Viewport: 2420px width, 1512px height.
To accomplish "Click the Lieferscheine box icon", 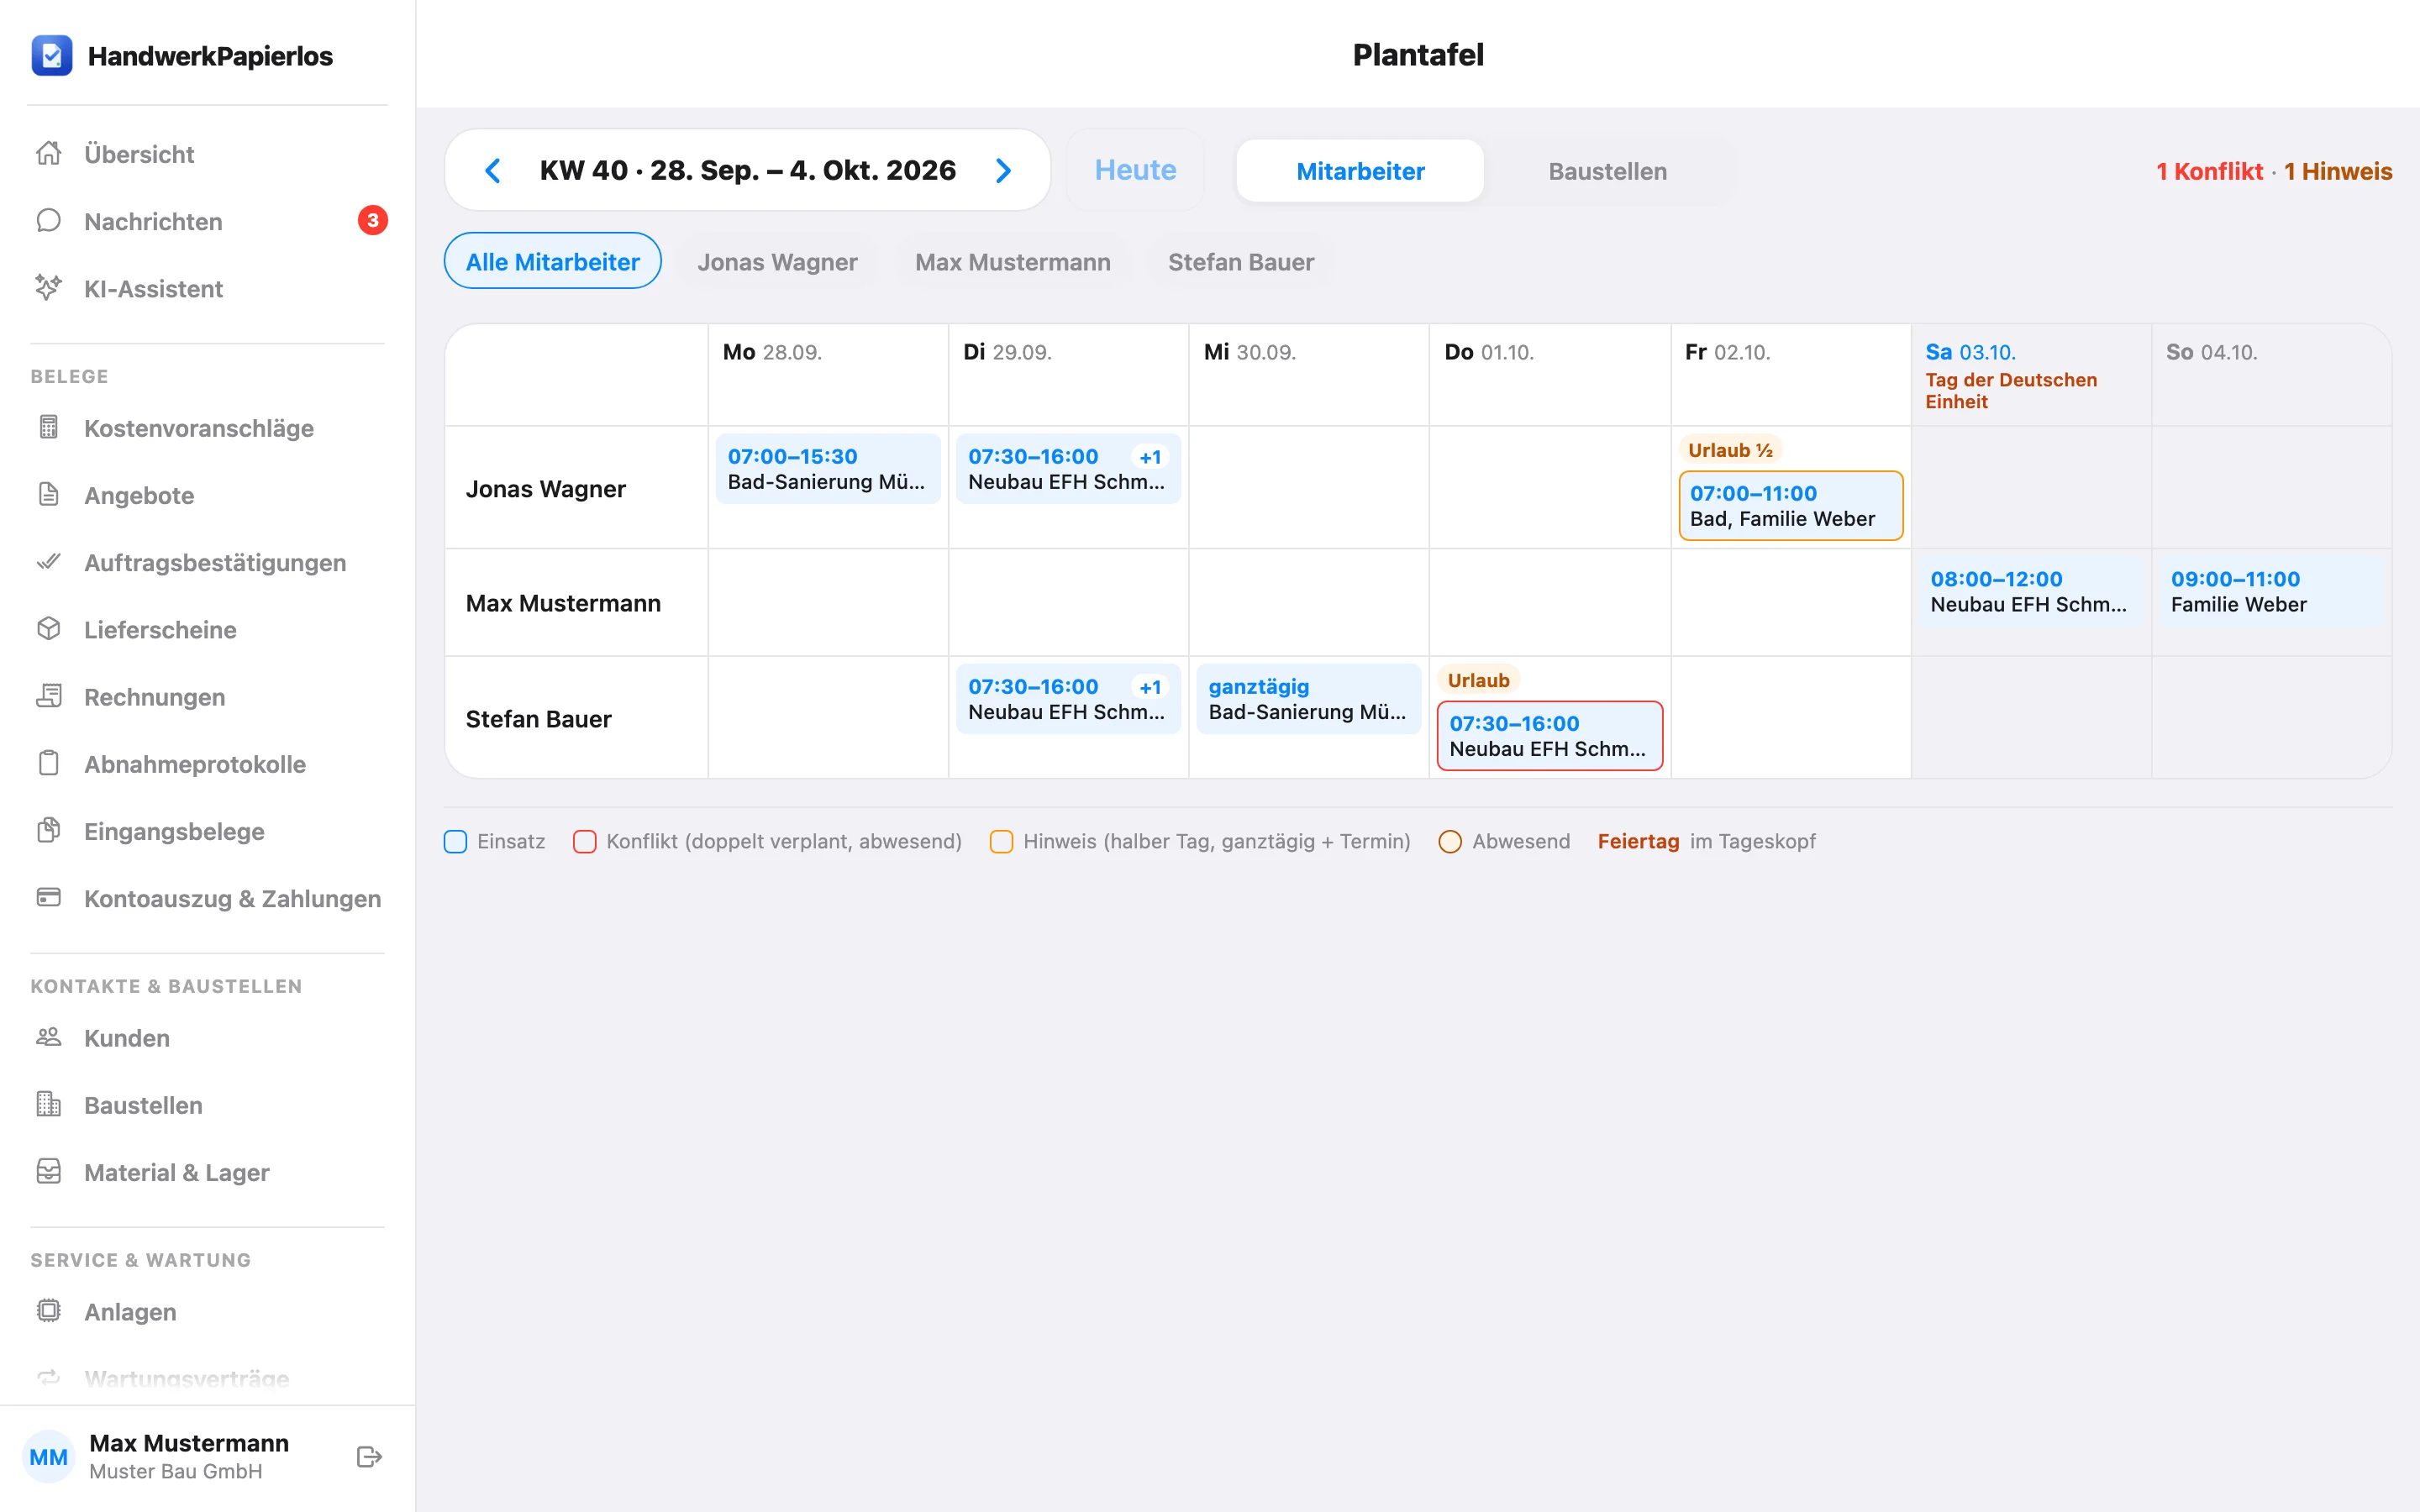I will [49, 629].
